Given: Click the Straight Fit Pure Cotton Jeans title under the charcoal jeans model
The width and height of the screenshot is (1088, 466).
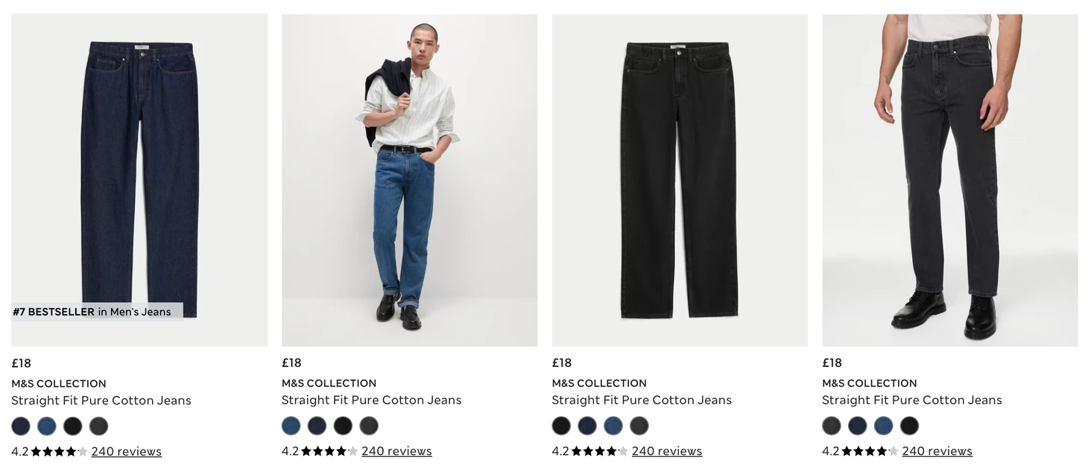Looking at the screenshot, I should pos(912,400).
